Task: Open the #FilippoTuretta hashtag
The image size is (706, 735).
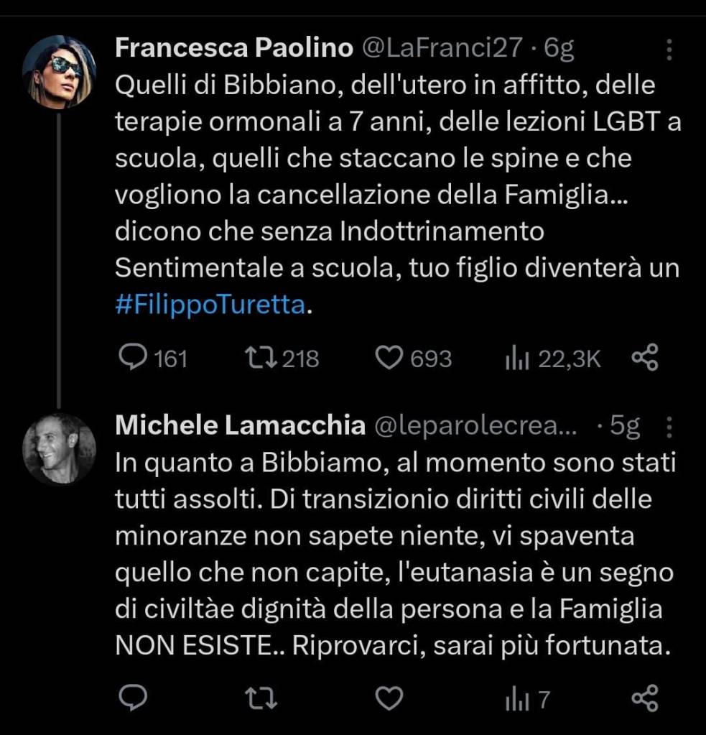Action: pos(210,305)
